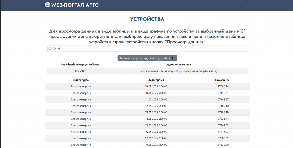The width and height of the screenshot is (293, 148).
Task: Click the Показание column header
Action: (222, 80)
